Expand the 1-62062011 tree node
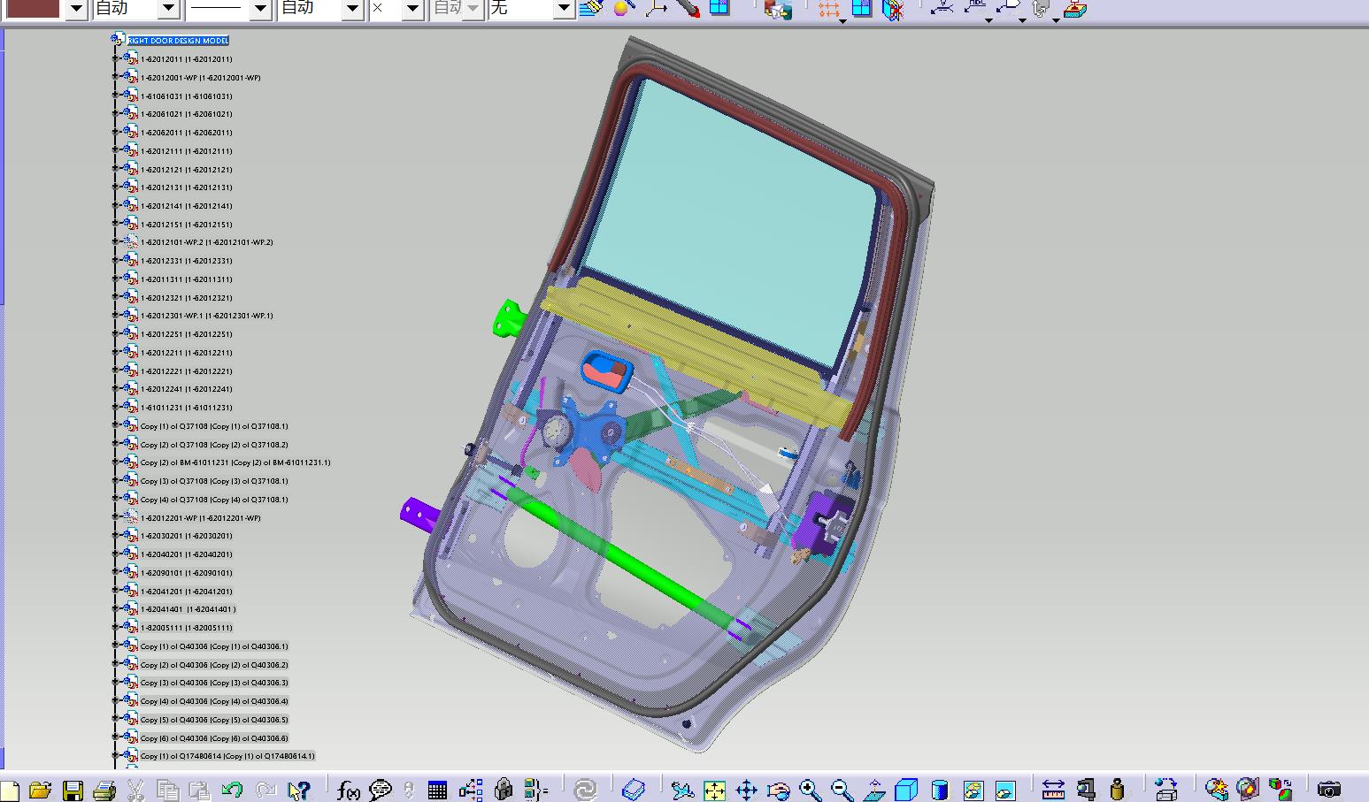Viewport: 1369px width, 802px height. click(x=115, y=132)
